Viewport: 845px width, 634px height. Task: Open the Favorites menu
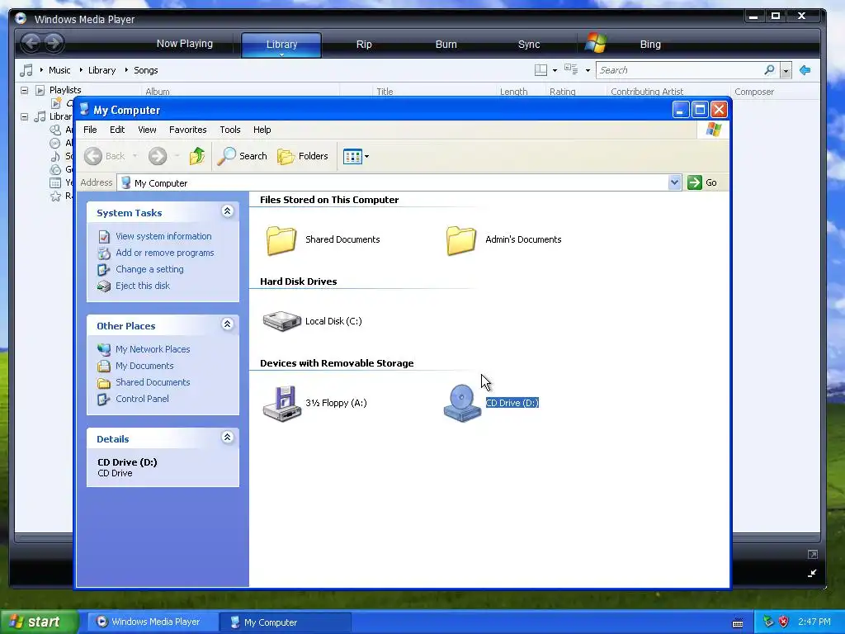pos(187,130)
